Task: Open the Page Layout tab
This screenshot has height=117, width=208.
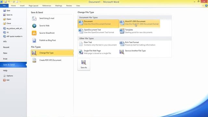Action: coord(33,6)
